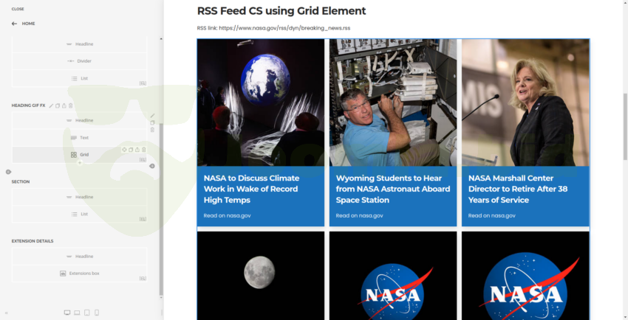
Task: Select the Text element under HEADING GIF FX
Action: (x=79, y=138)
